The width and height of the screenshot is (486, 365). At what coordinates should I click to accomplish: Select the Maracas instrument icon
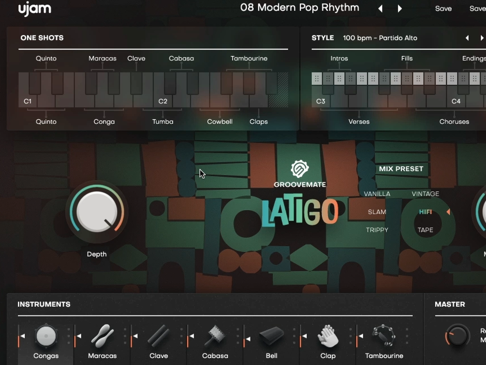point(103,336)
